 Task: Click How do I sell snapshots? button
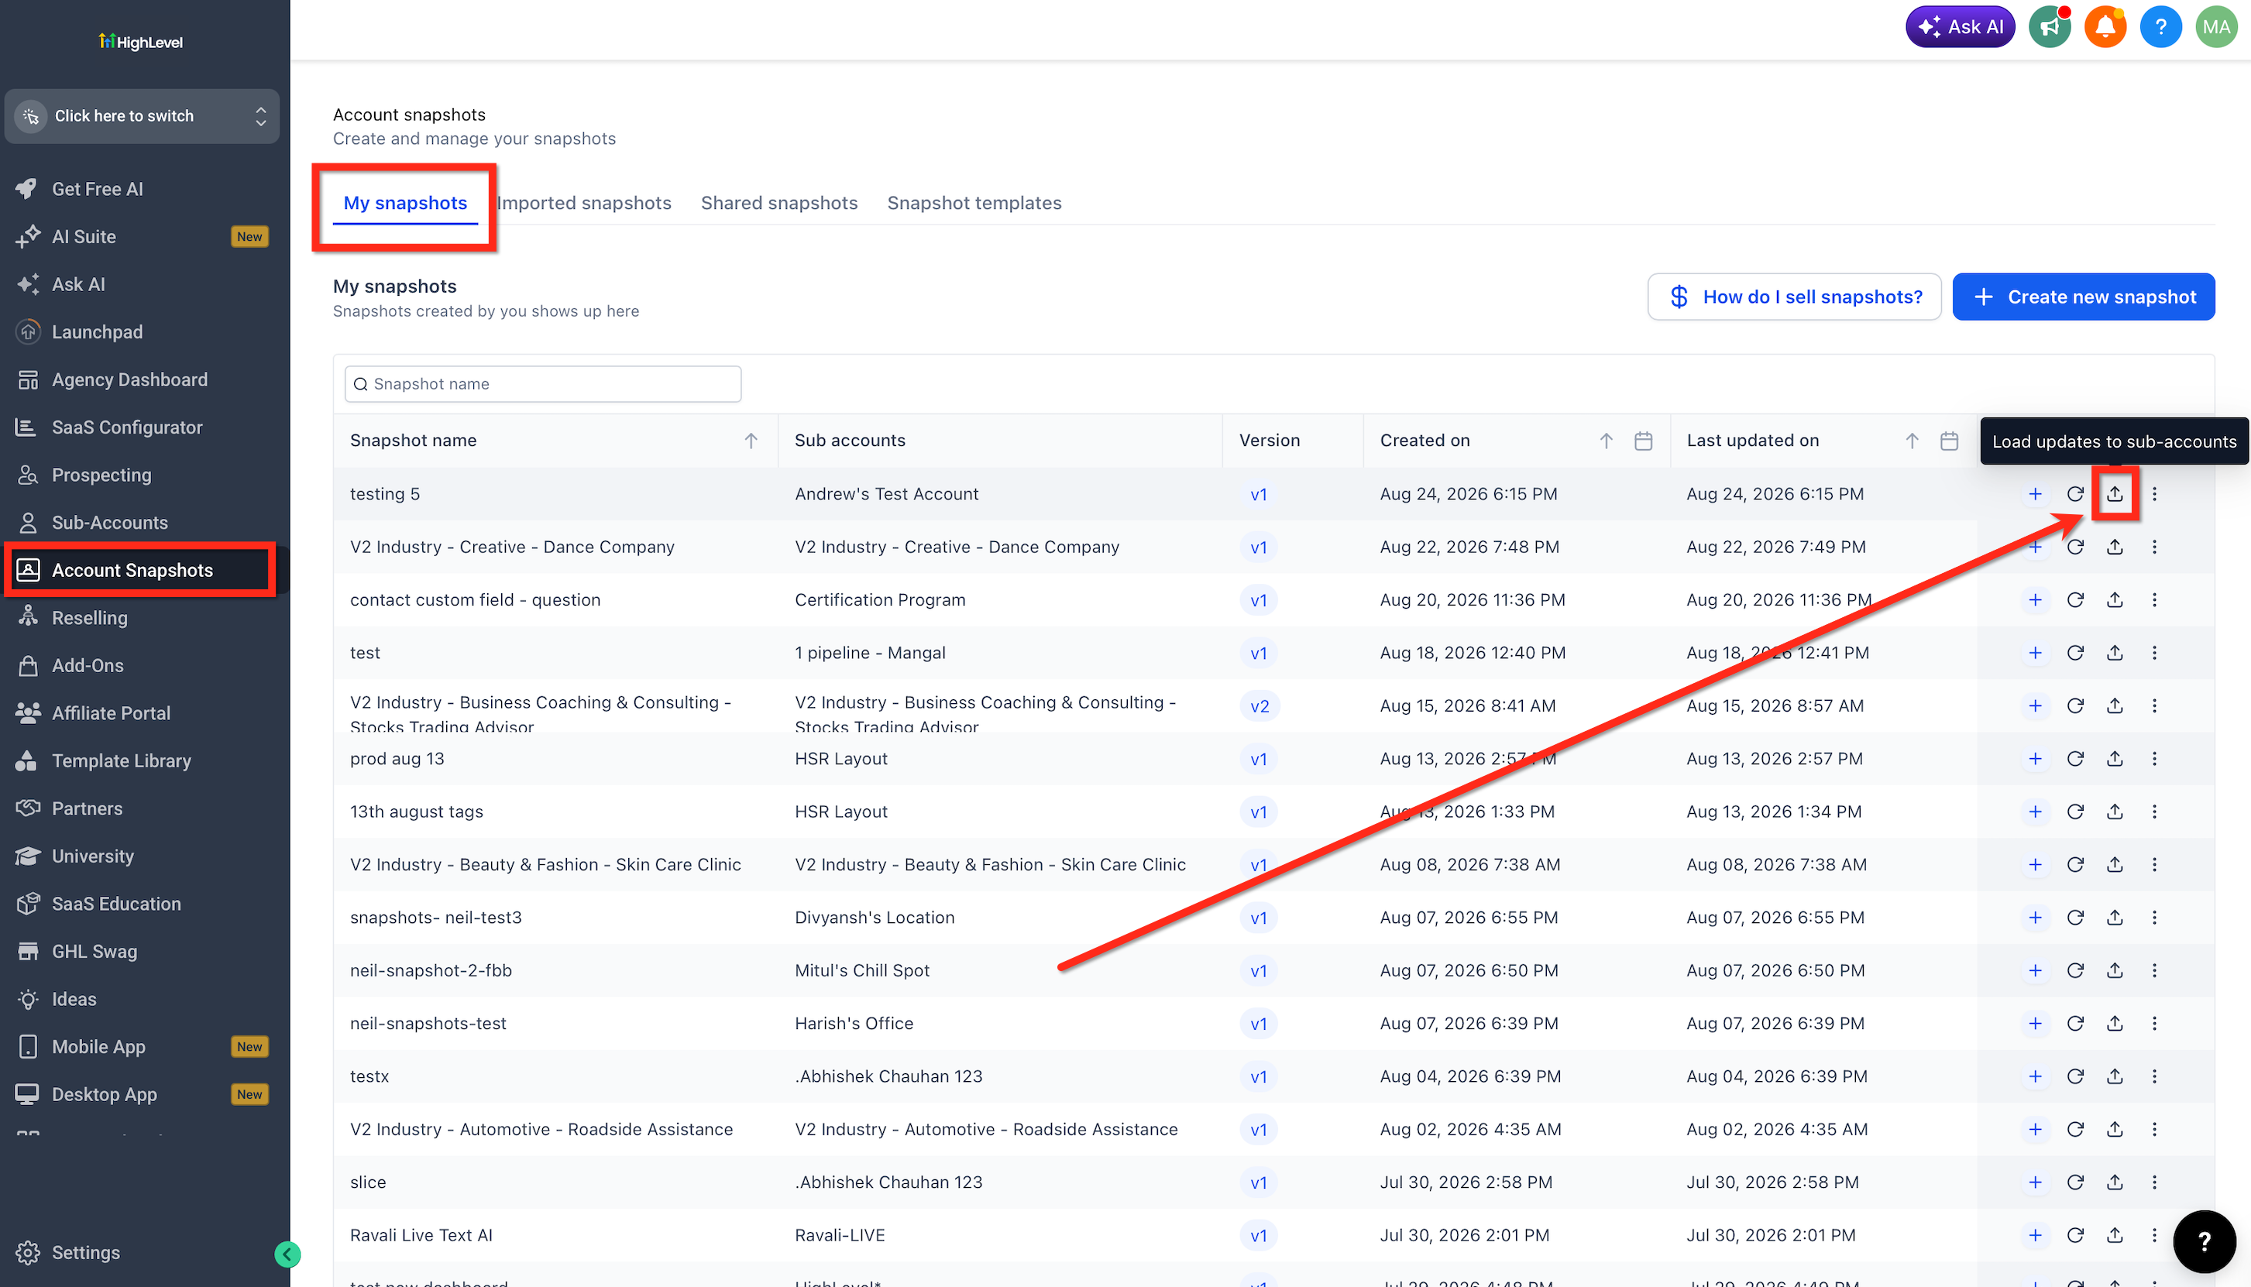click(x=1794, y=297)
